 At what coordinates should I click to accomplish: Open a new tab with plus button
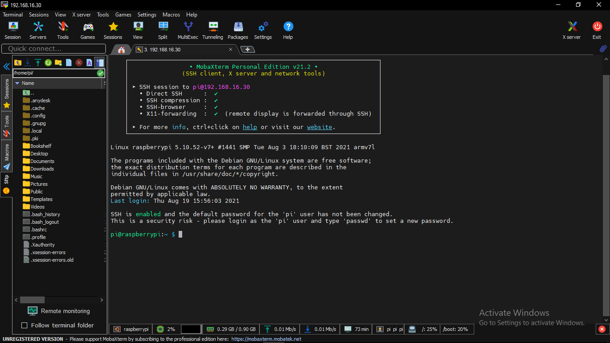click(x=248, y=50)
